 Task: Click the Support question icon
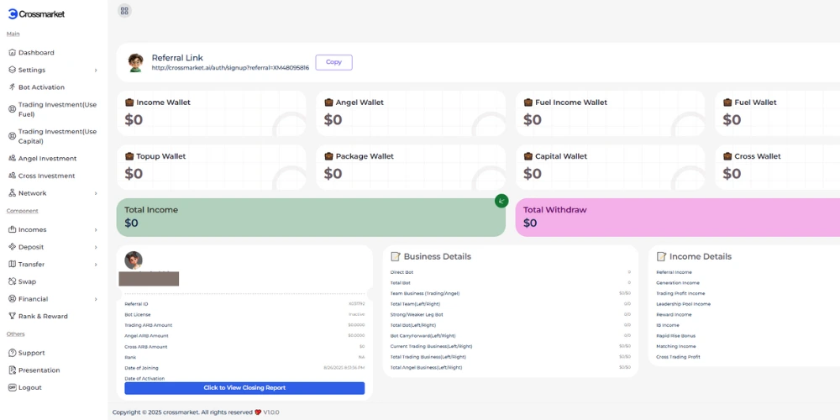(x=13, y=353)
